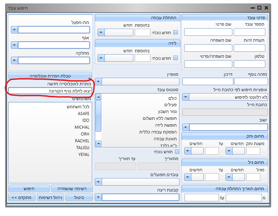Open טבלת הגדרת אוכלוסייה button
The width and height of the screenshot is (278, 216).
click(x=50, y=76)
